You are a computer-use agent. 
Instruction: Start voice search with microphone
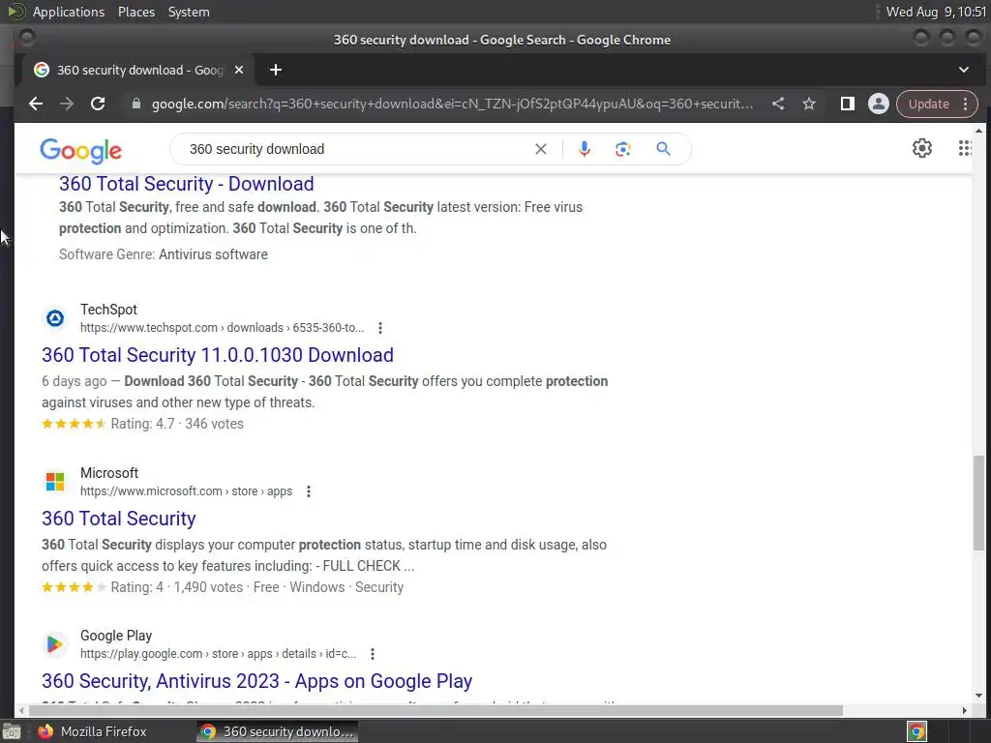pos(585,149)
